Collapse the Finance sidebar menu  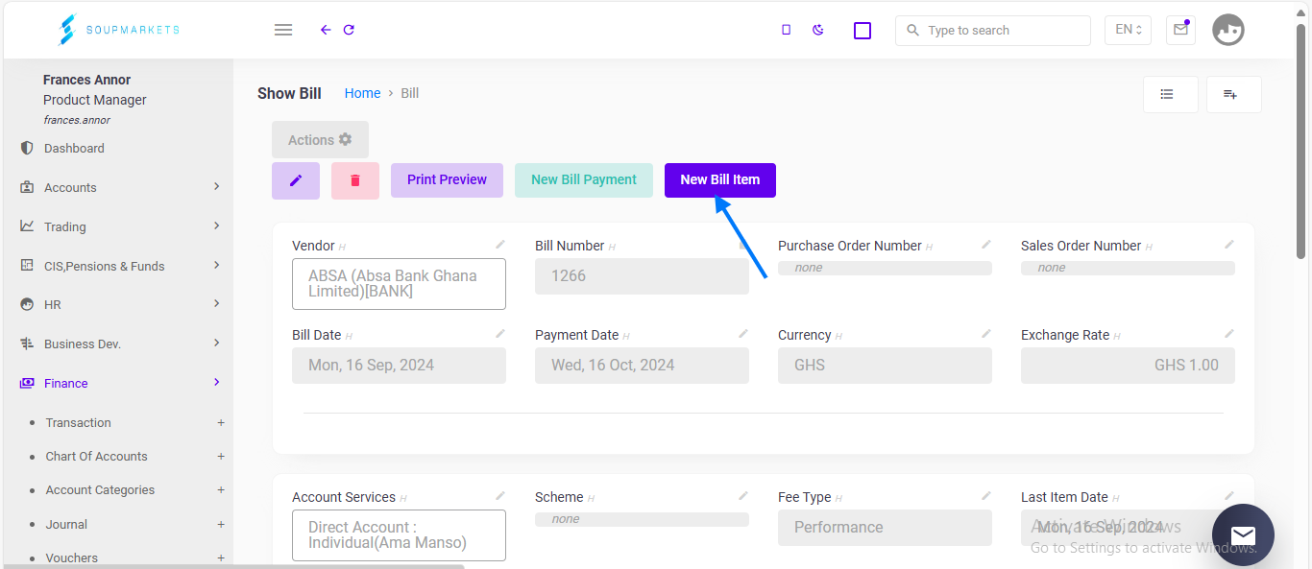(120, 383)
